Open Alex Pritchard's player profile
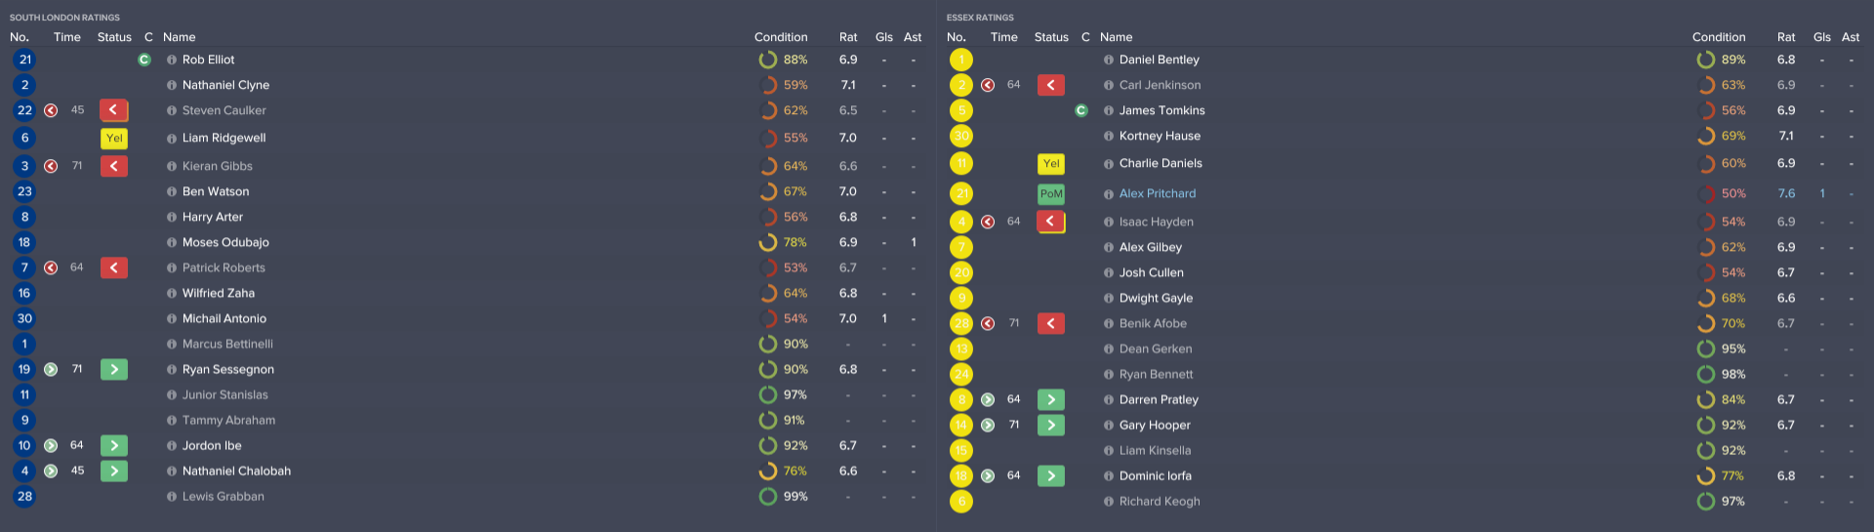This screenshot has height=532, width=1874. (1157, 193)
